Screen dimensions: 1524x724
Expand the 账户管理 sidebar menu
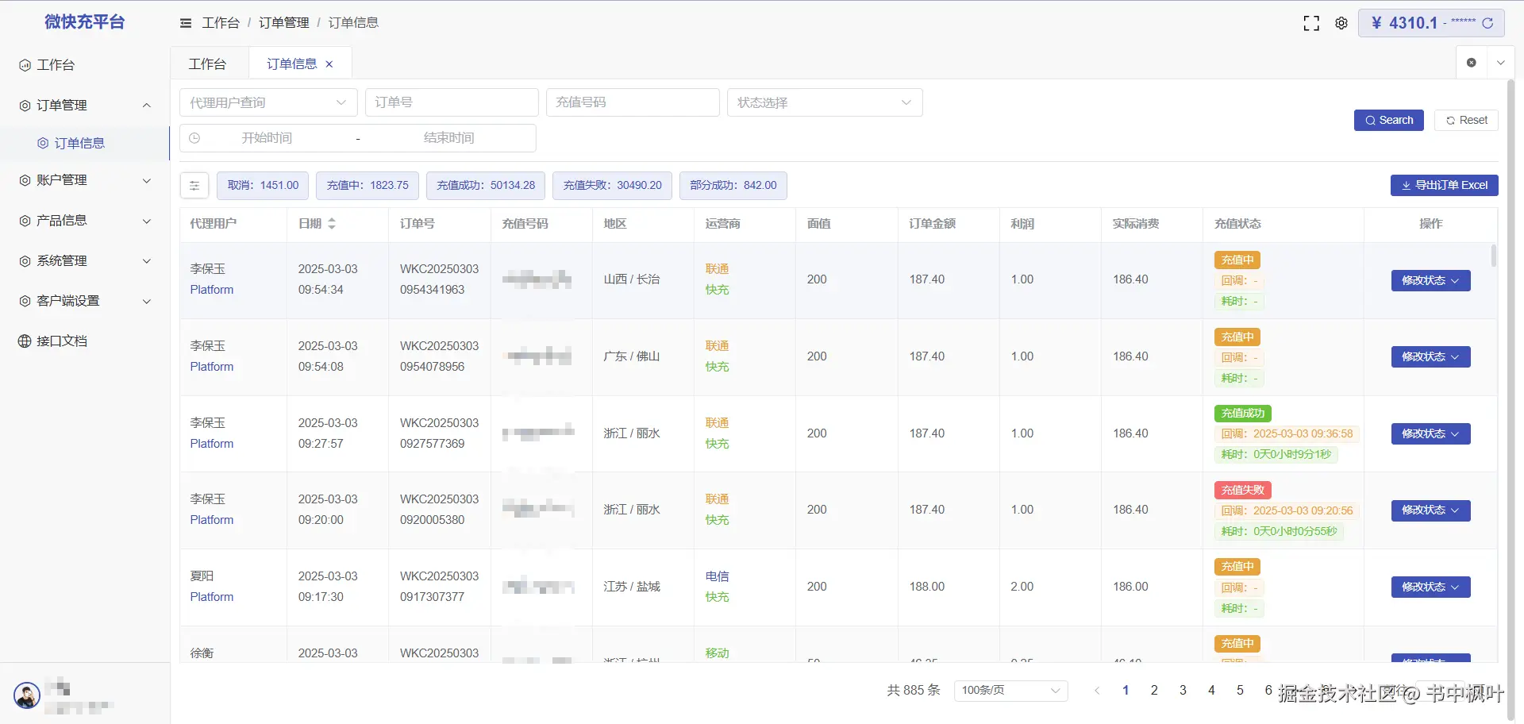(x=85, y=180)
